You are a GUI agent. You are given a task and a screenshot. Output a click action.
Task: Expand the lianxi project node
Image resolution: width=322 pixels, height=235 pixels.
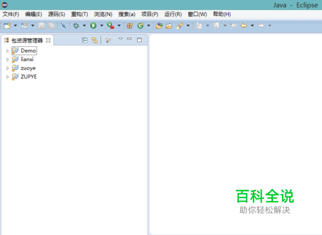[8, 59]
